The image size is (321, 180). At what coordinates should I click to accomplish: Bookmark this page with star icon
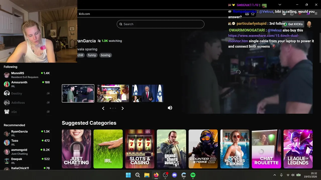(x=253, y=14)
